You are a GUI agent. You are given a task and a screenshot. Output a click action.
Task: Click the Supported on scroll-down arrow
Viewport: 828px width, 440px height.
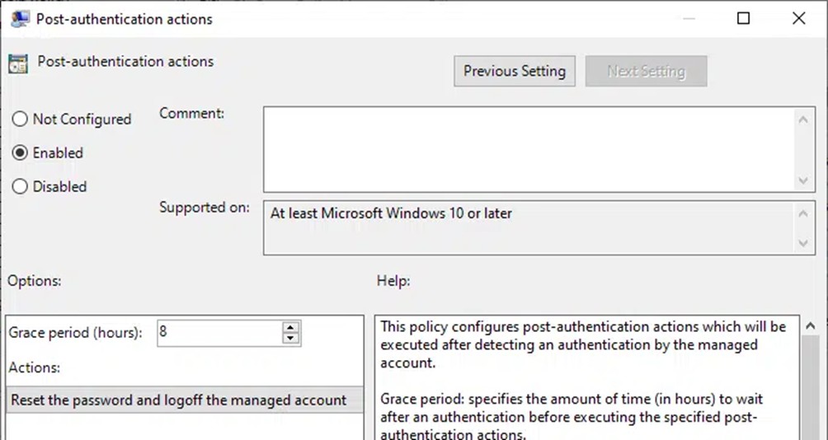tap(803, 243)
